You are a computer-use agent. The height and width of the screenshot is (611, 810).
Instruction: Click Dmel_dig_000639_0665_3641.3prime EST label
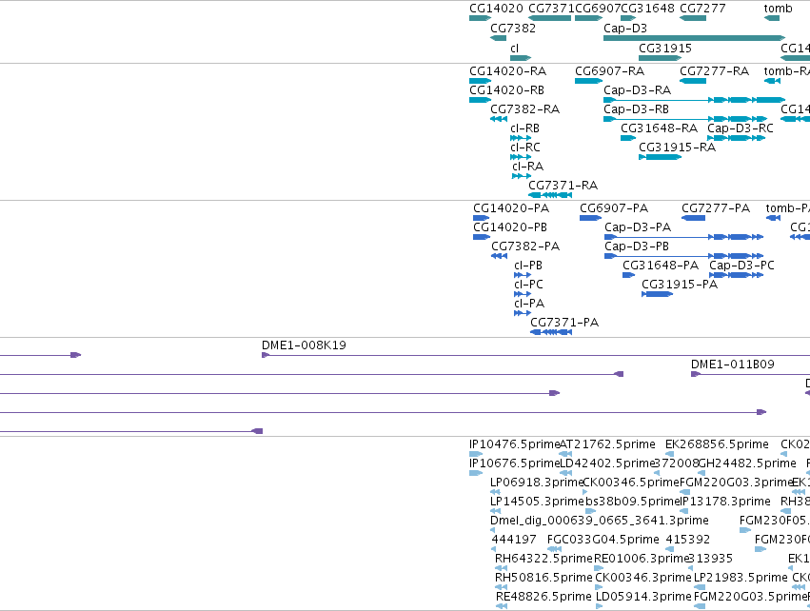click(600, 520)
